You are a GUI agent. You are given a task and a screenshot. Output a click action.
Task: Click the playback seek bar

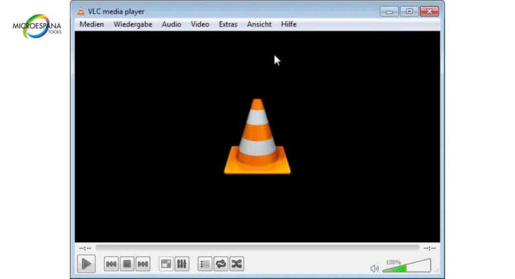click(256, 247)
